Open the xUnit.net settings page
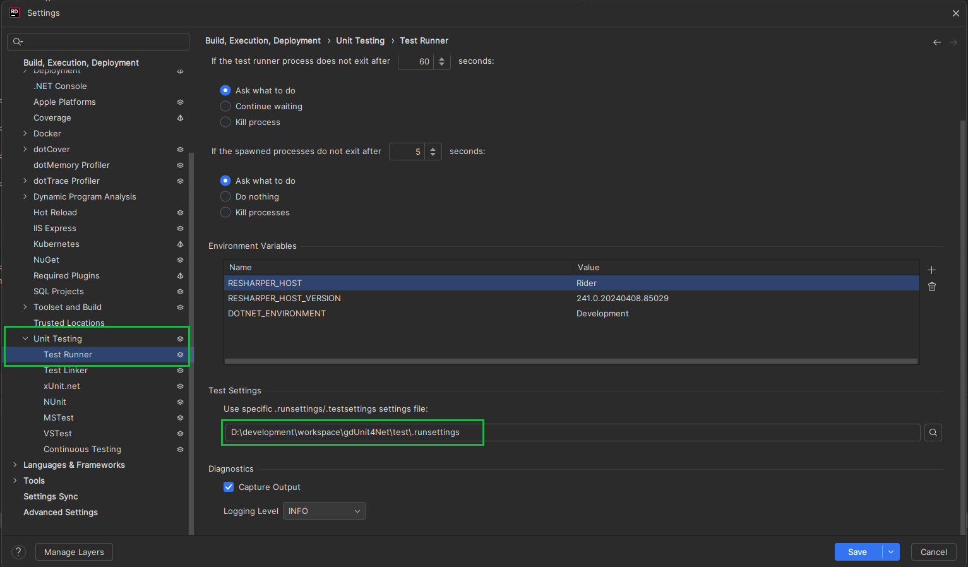Viewport: 968px width, 567px height. pyautogui.click(x=62, y=386)
